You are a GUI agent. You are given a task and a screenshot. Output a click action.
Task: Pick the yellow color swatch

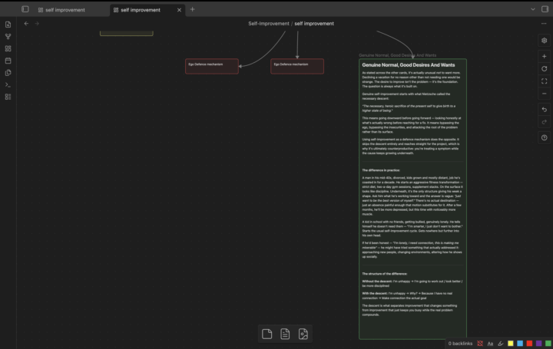pos(510,344)
